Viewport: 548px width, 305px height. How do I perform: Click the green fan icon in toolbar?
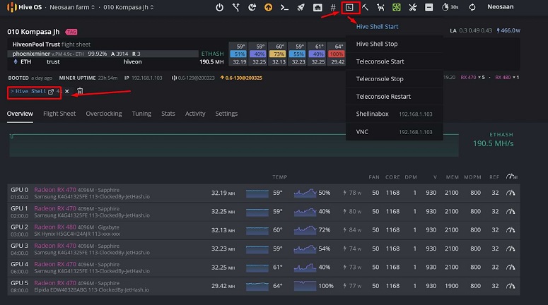[x=396, y=8]
